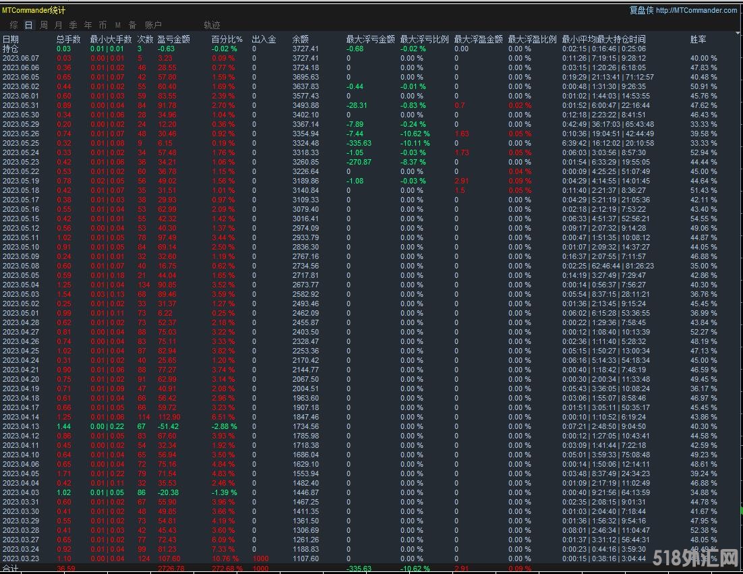Open the 周 weekly statistics tab
This screenshot has width=743, height=574.
point(44,25)
